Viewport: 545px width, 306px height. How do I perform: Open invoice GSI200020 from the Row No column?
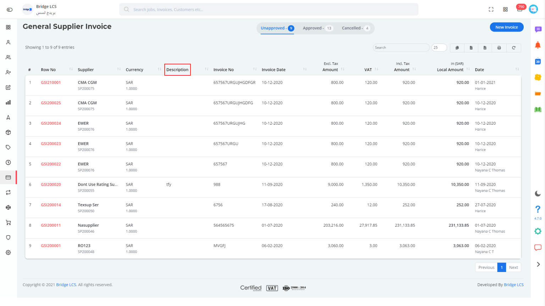tap(50, 184)
